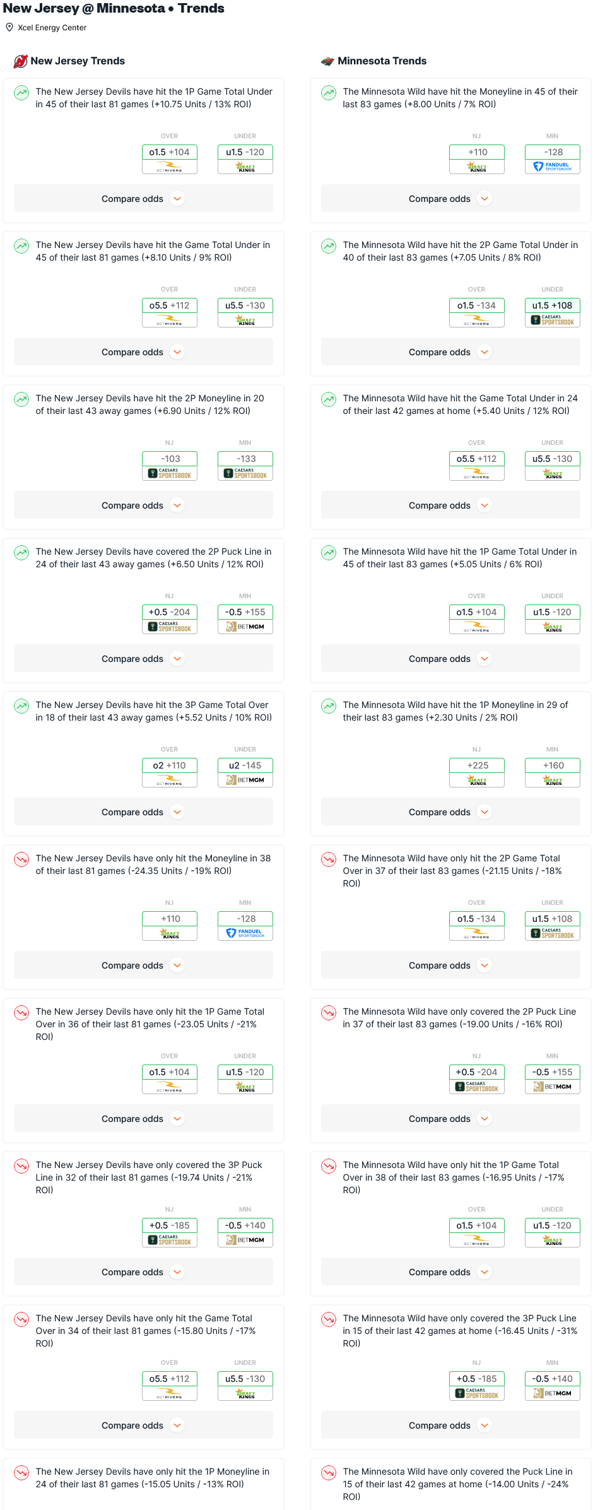Click the Minnesota Wild team logo
Viewport: 593px width, 1510px height.
327,61
